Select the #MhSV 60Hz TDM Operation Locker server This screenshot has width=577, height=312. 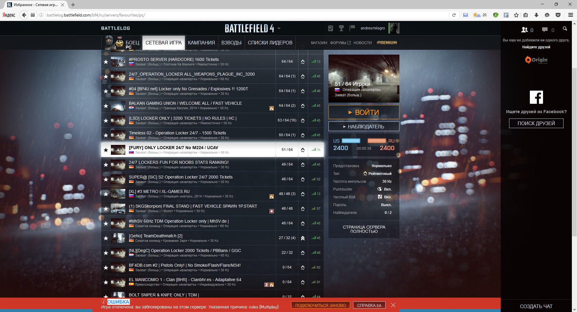(x=212, y=223)
